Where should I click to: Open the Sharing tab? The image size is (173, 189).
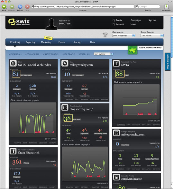(x=77, y=42)
